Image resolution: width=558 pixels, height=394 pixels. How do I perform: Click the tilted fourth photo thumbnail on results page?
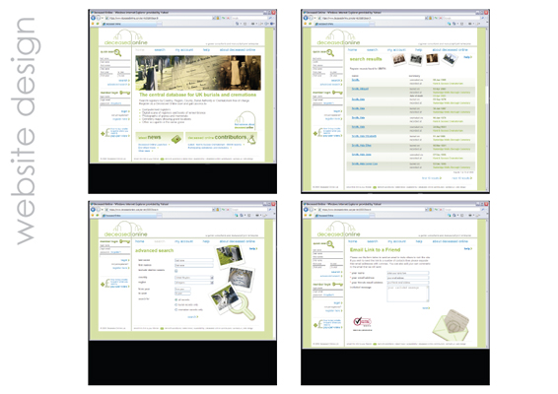pyautogui.click(x=450, y=59)
